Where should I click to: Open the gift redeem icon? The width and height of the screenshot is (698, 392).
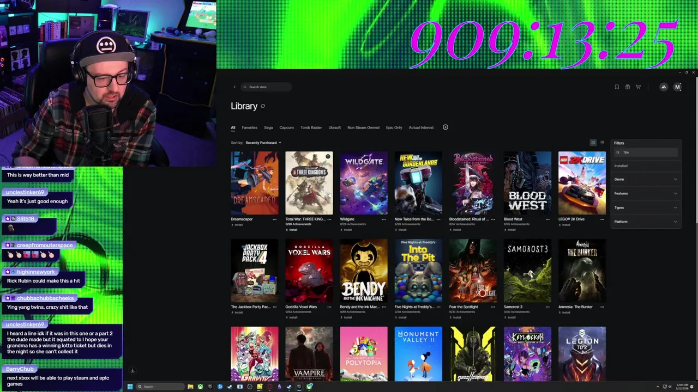[628, 87]
